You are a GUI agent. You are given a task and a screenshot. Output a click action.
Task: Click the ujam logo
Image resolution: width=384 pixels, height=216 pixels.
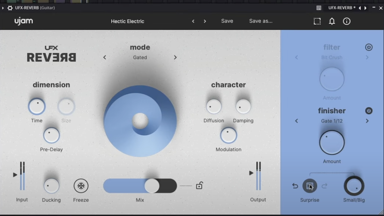(x=23, y=21)
